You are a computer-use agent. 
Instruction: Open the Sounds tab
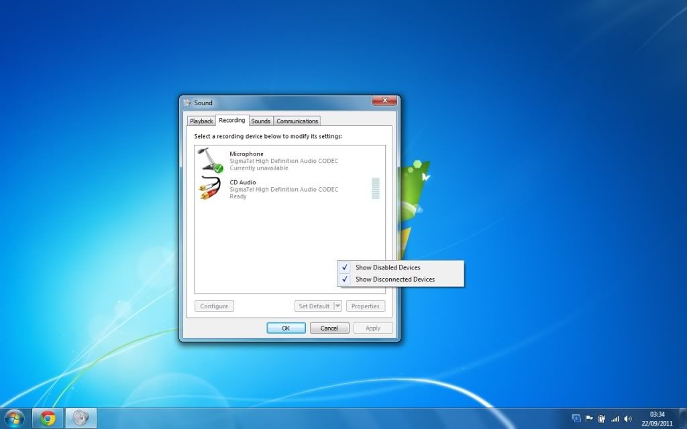click(x=261, y=121)
